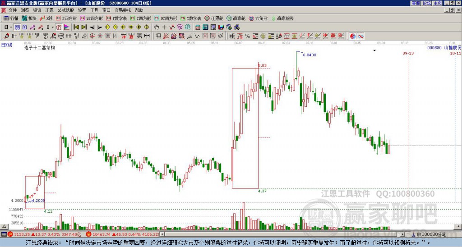The height and width of the screenshot is (247, 462).
Task: Open the 设置 menu
Action: point(82,10)
